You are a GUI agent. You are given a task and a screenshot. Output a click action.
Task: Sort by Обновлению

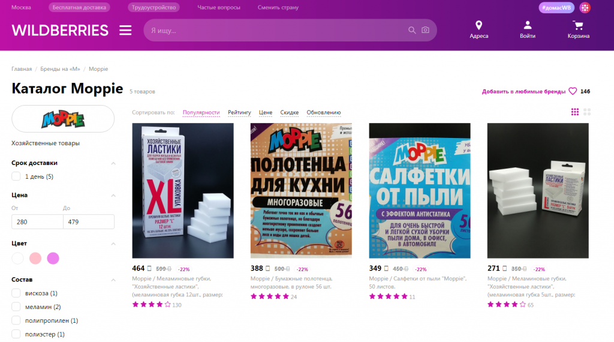click(323, 112)
